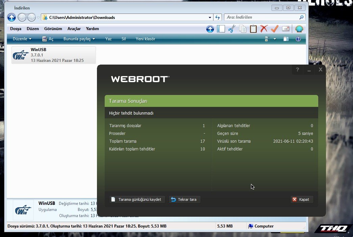353x237 pixels.
Task: Expand the address bar path dropdown
Action: coord(210,17)
